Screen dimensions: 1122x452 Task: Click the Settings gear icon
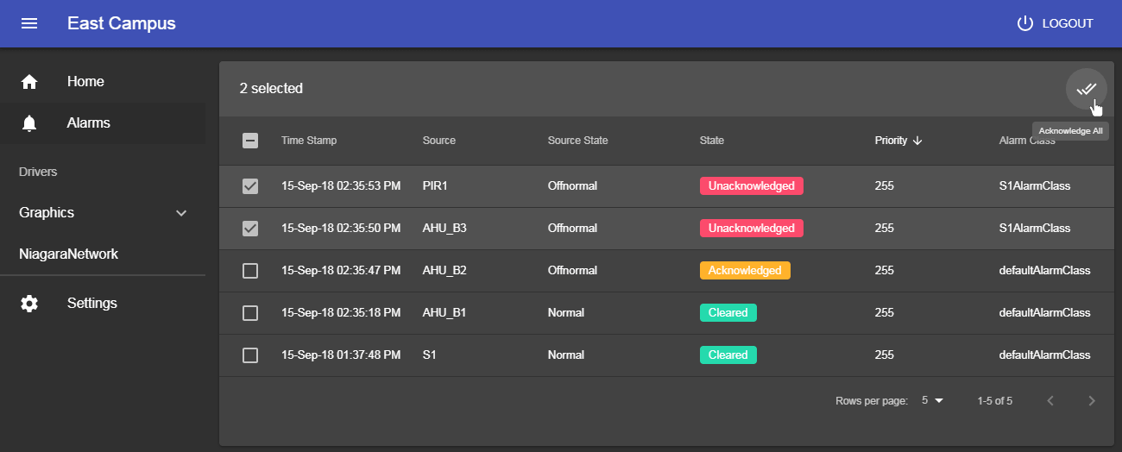click(x=29, y=304)
